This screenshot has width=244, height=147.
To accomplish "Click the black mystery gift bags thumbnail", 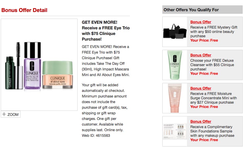I will tap(175, 32).
